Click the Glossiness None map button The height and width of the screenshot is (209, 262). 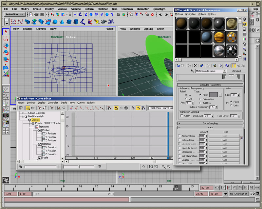(224, 152)
